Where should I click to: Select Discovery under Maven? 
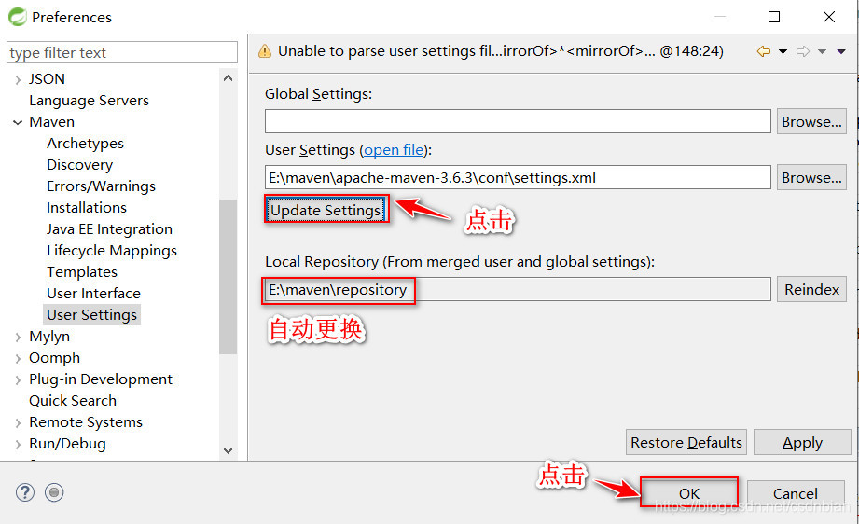(x=79, y=165)
